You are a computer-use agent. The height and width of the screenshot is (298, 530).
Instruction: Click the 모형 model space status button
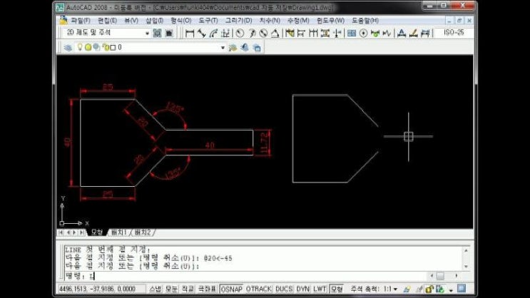coord(336,289)
